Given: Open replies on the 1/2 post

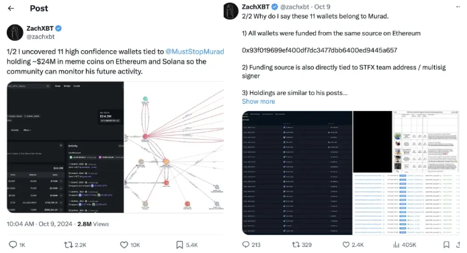Looking at the screenshot, I should click(13, 245).
